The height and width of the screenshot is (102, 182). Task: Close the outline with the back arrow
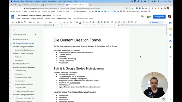click(13, 30)
